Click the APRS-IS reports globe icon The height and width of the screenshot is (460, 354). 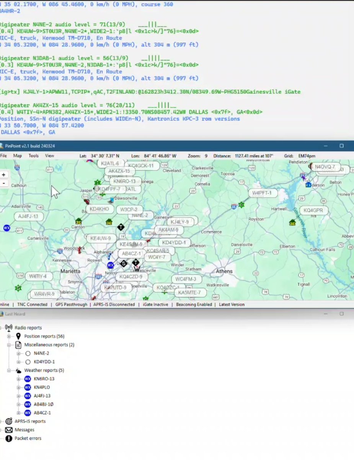pyautogui.click(x=9, y=421)
